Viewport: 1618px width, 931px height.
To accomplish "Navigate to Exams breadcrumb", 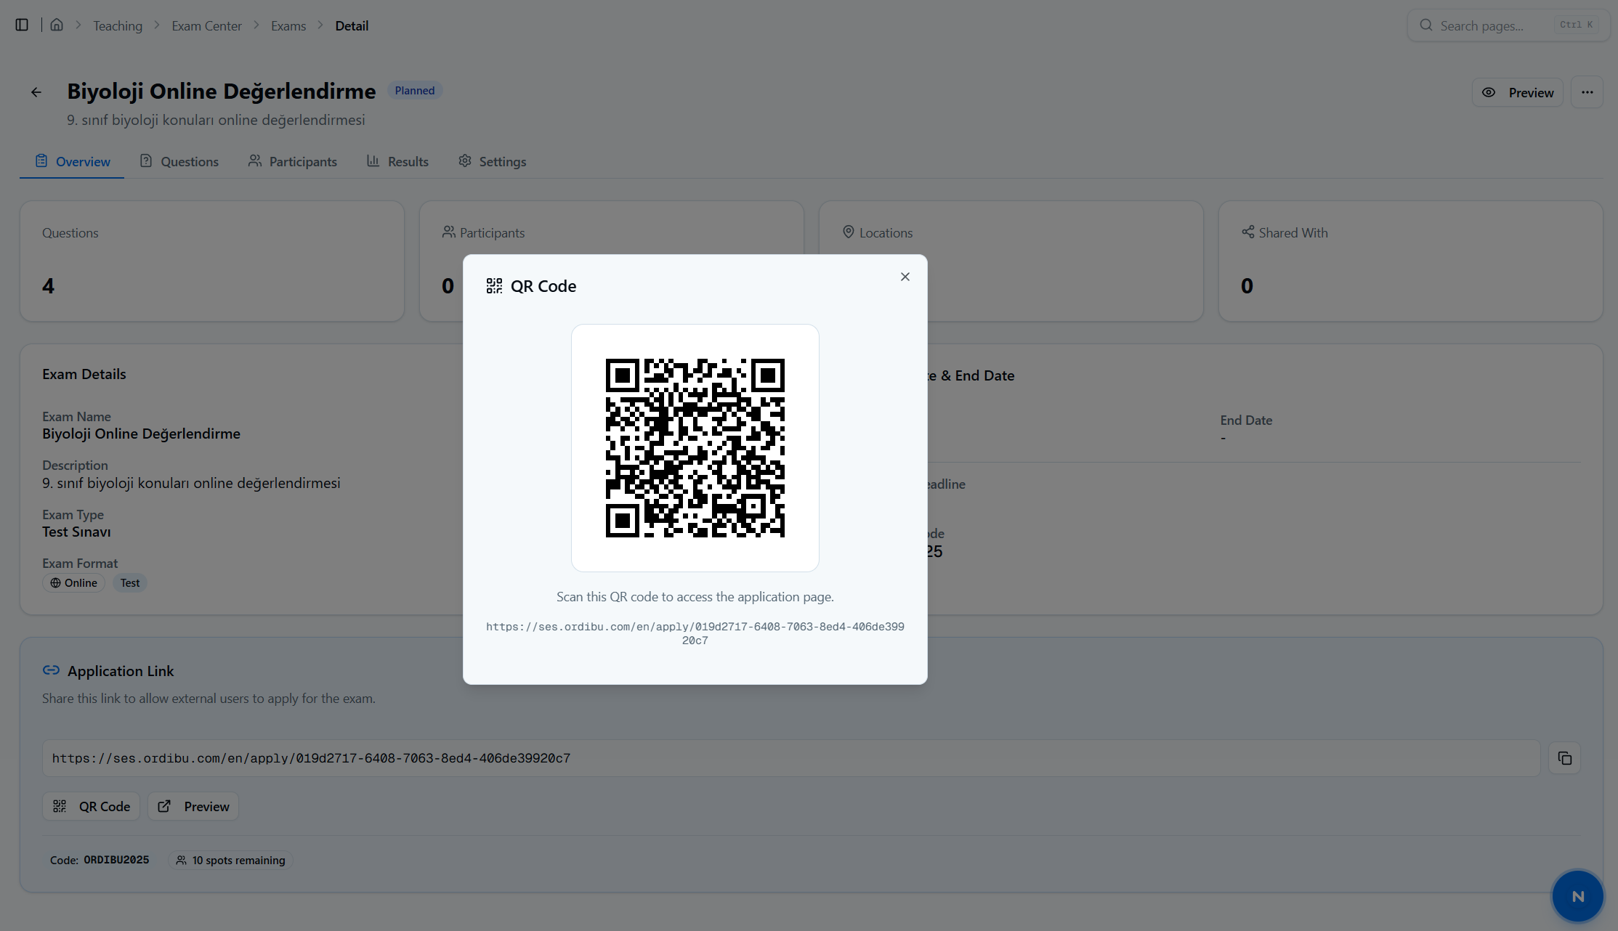I will click(x=288, y=26).
